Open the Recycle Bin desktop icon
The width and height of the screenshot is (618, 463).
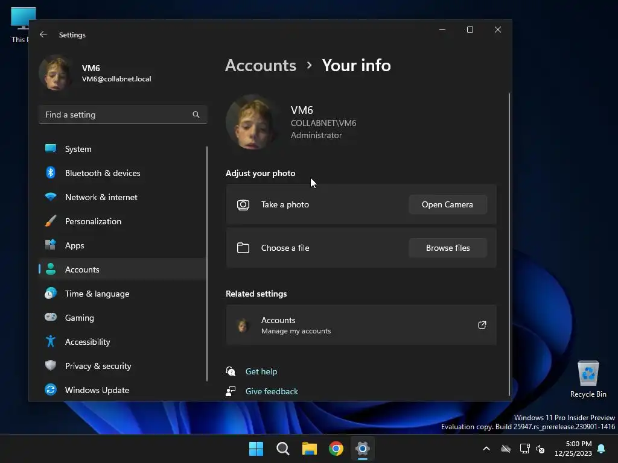click(x=588, y=379)
